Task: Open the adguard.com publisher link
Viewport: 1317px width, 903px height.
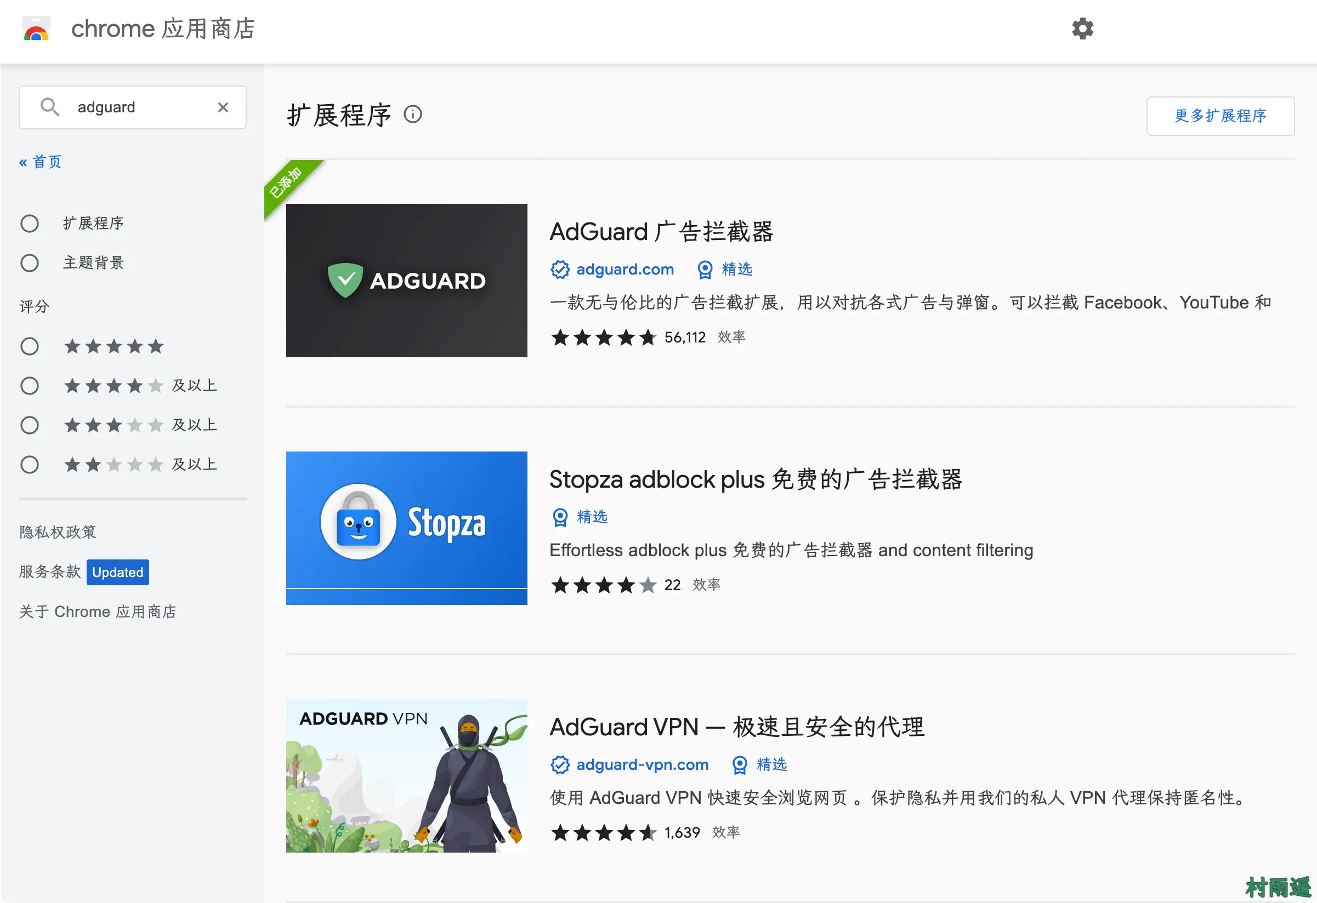Action: click(x=625, y=270)
